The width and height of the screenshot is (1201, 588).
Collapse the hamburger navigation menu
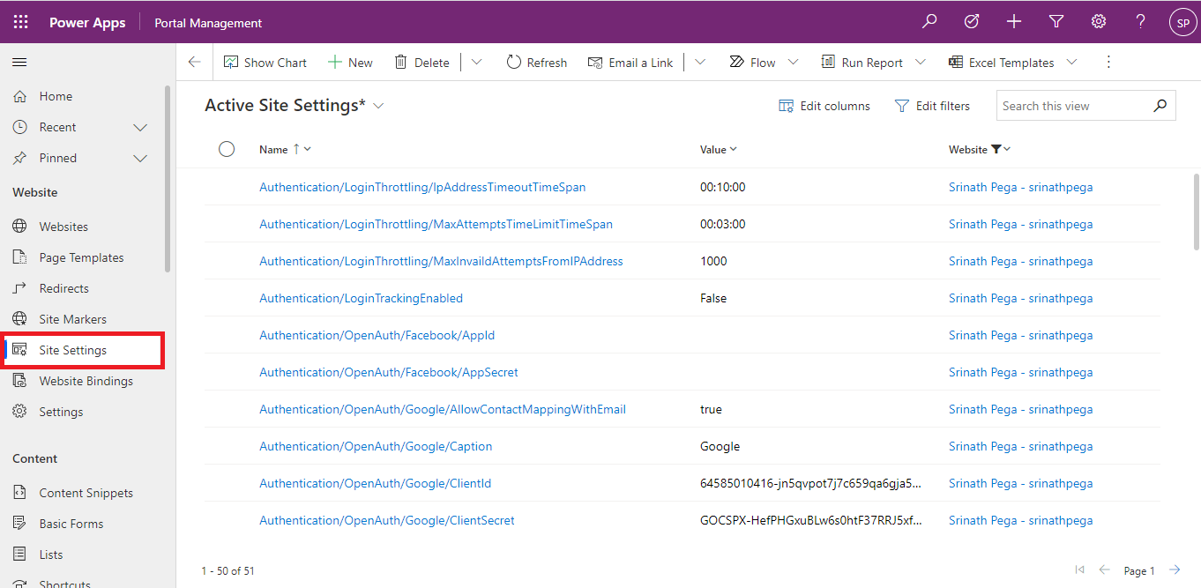point(19,63)
